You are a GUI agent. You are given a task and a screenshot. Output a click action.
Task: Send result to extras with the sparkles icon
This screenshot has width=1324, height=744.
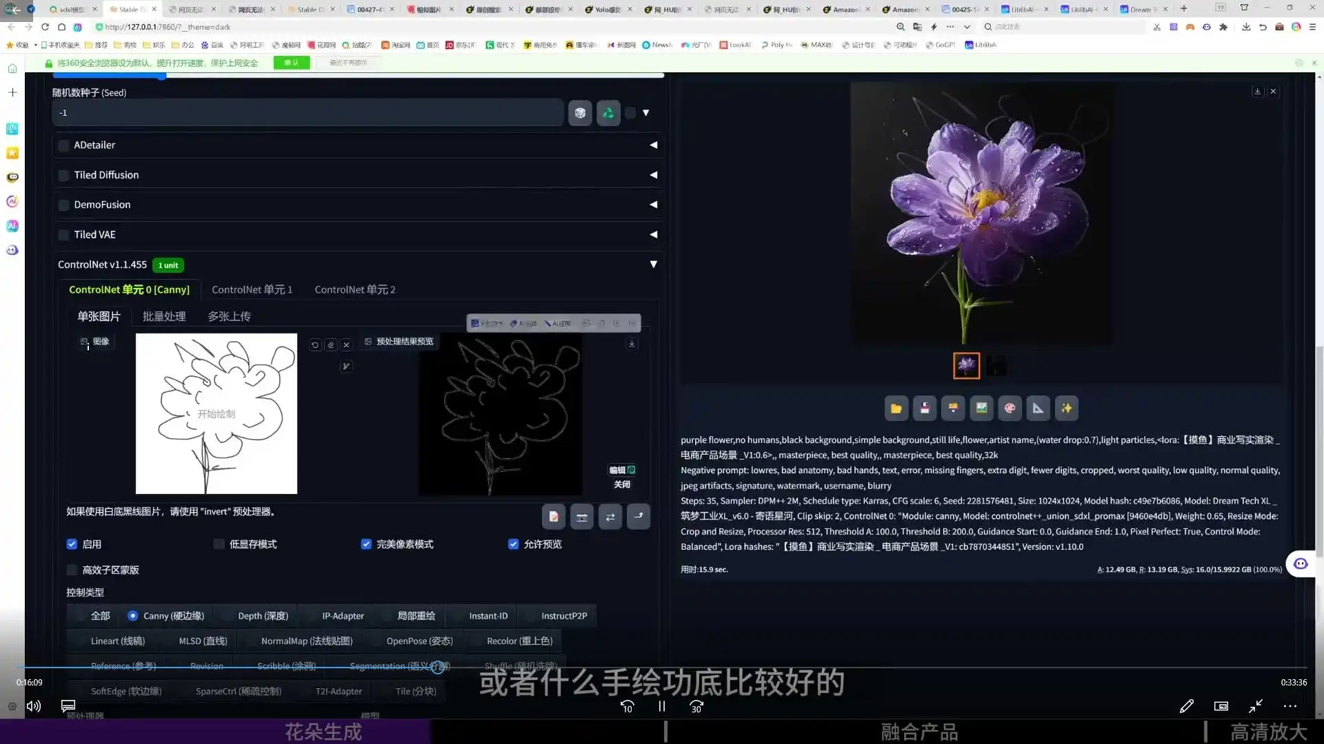[1066, 408]
